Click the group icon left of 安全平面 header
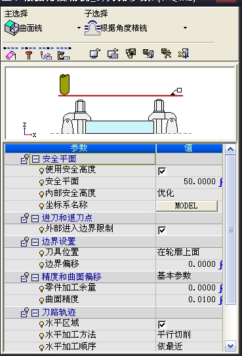 click(25, 159)
